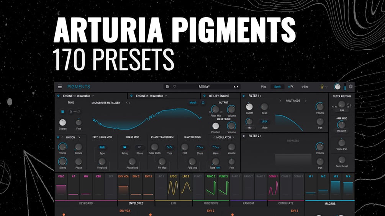Go to next Unison mode arrow
This screenshot has height=216, width=385.
(79, 137)
